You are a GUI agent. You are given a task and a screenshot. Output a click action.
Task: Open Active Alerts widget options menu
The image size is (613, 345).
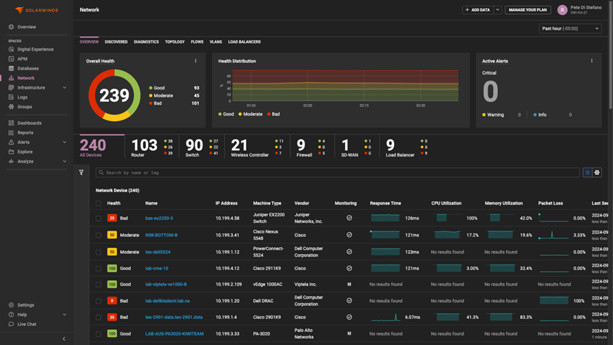point(592,61)
